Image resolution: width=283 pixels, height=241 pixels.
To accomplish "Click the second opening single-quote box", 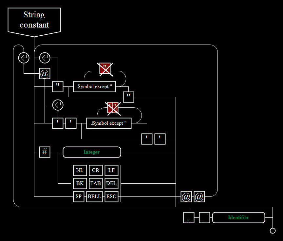I will point(71,123).
